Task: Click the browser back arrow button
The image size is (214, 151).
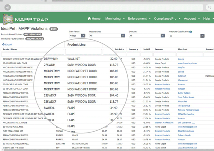Action: 8,7
